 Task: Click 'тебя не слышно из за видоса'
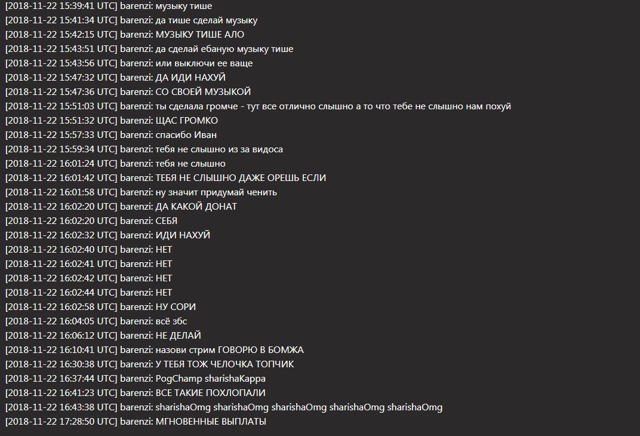point(219,149)
